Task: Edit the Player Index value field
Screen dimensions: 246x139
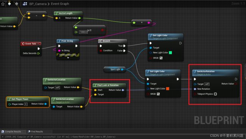Action: [x=26, y=104]
